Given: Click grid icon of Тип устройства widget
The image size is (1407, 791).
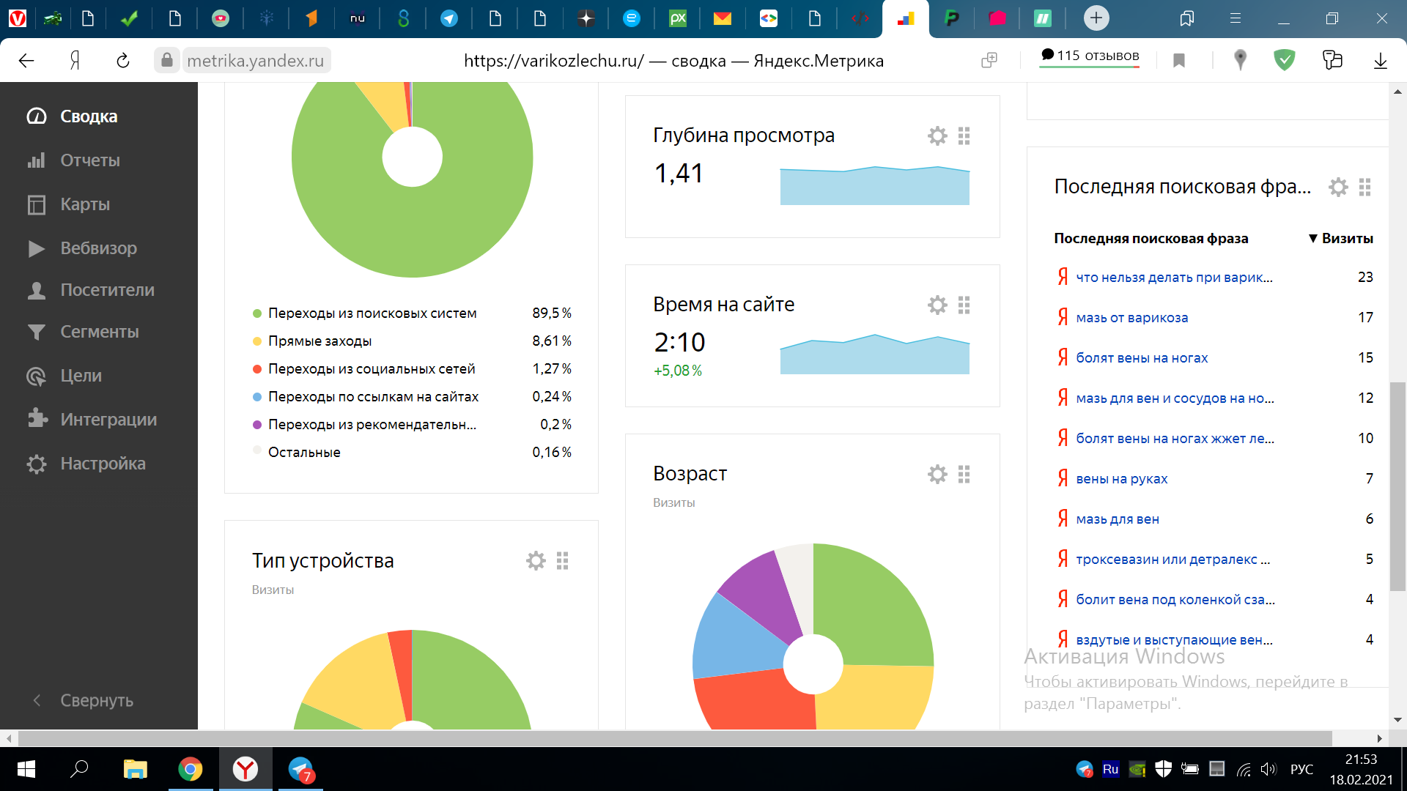Looking at the screenshot, I should click(562, 561).
